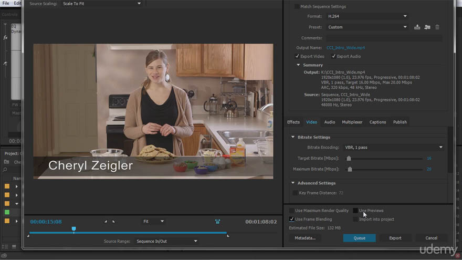Click the Import Preset icon
The width and height of the screenshot is (462, 260).
click(427, 27)
